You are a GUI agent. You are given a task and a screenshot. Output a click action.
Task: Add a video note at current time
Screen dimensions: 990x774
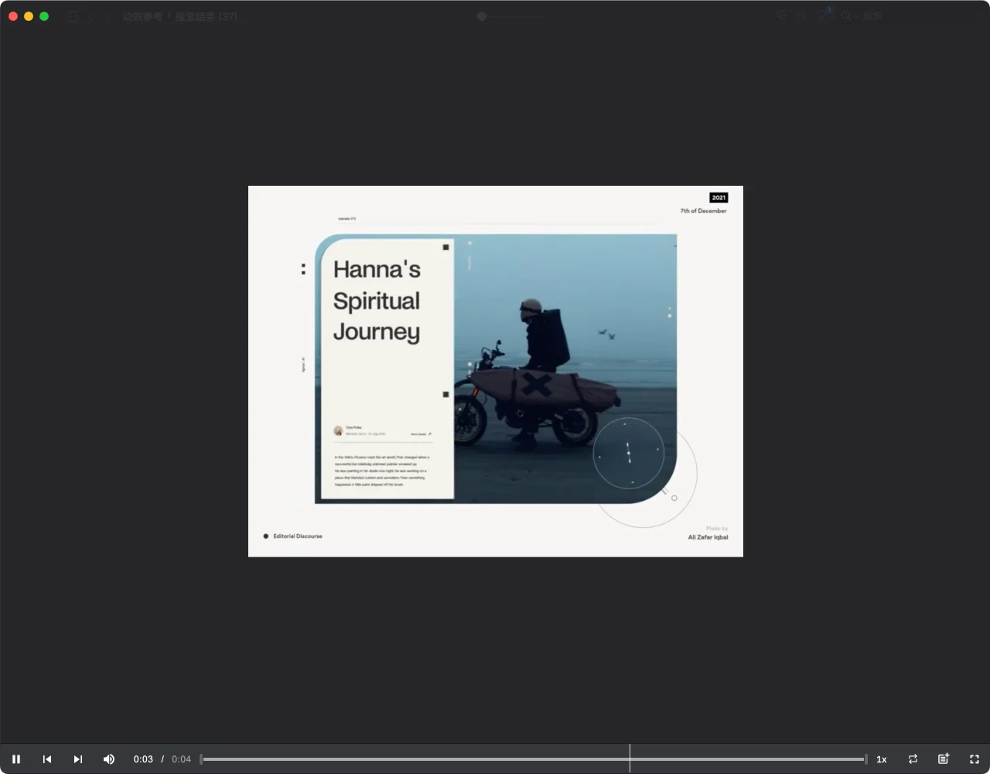tap(944, 759)
